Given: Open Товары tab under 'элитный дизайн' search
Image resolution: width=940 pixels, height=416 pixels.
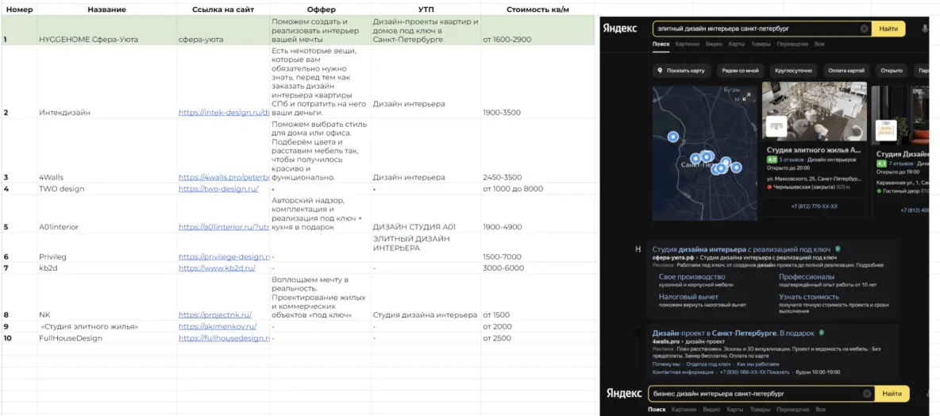Looking at the screenshot, I should (761, 44).
